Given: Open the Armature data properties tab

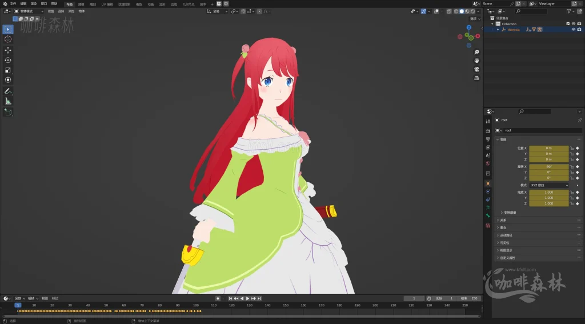Looking at the screenshot, I should coord(488,207).
